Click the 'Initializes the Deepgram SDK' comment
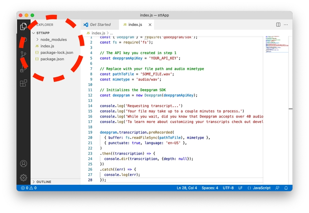Screen dimensions: 309x213 click(x=133, y=90)
